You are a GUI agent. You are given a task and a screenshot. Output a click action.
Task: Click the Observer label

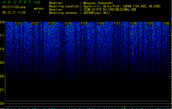[56, 3]
